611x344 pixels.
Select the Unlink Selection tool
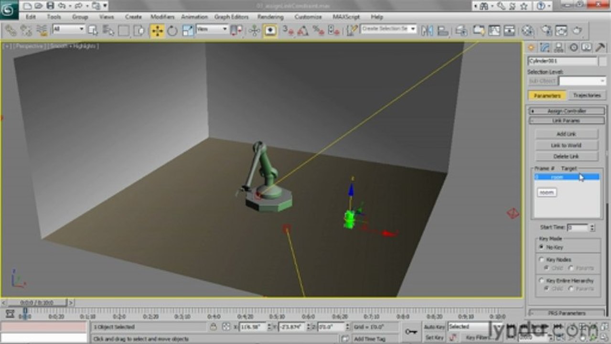pyautogui.click(x=26, y=31)
